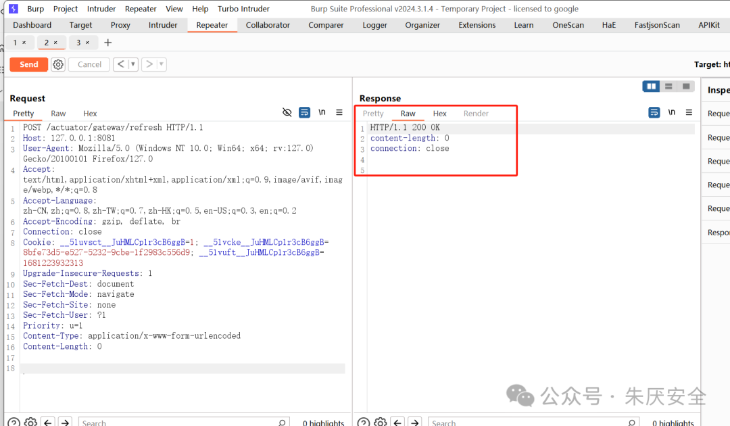Switch to the Target tab
Image resolution: width=730 pixels, height=426 pixels.
tap(80, 25)
